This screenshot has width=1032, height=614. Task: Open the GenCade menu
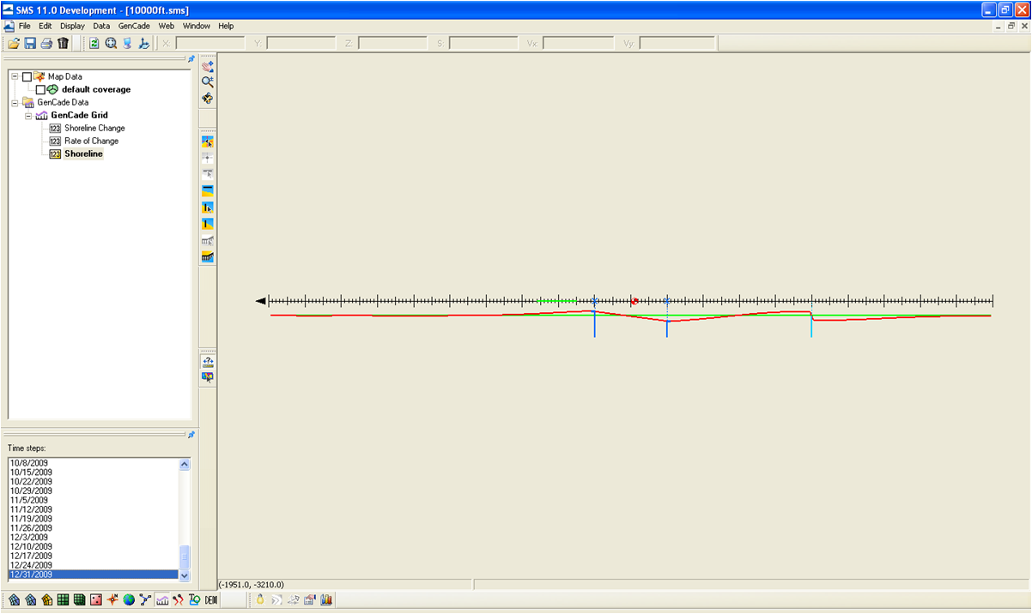pyautogui.click(x=134, y=26)
